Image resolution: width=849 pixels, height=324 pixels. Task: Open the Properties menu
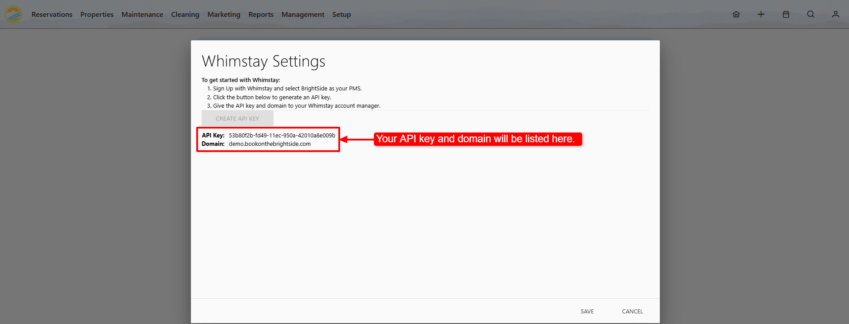97,14
